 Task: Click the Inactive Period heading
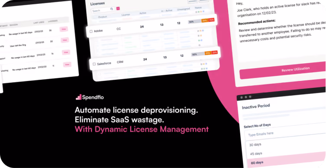tap(256, 106)
